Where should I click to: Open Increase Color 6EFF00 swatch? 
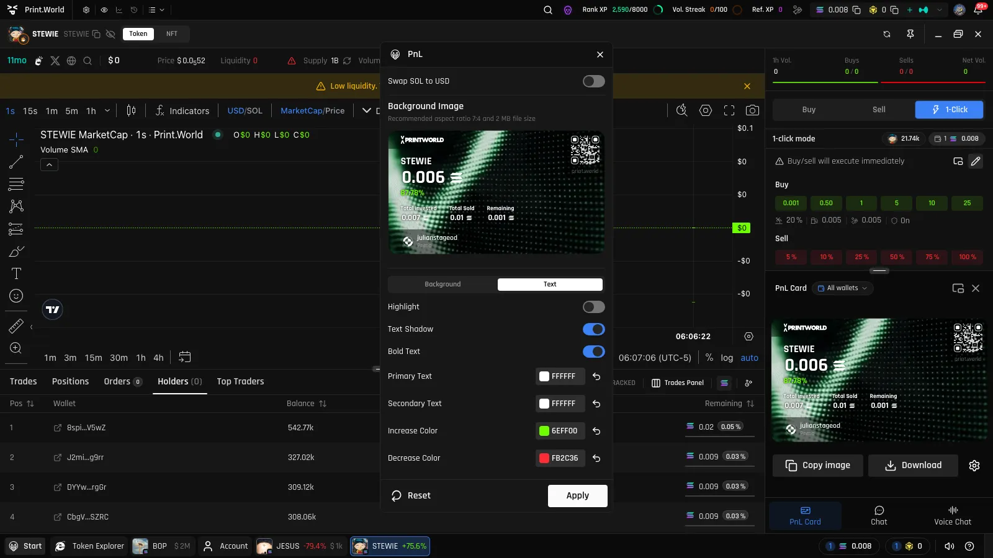(560, 431)
